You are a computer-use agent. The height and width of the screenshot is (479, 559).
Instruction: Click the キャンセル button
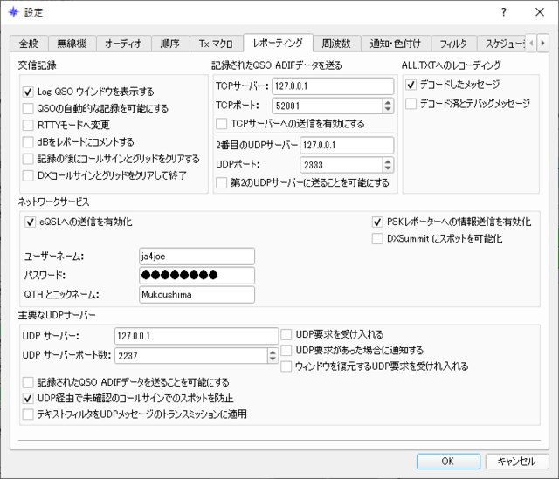[x=516, y=462]
